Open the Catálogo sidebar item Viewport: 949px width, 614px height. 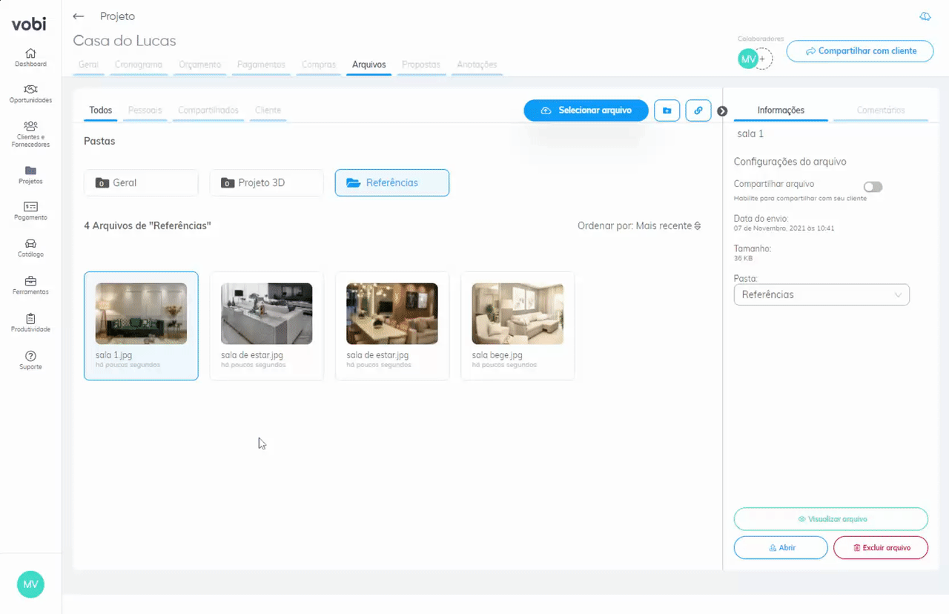[30, 248]
